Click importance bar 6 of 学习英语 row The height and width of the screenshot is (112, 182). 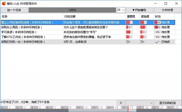click(130, 32)
